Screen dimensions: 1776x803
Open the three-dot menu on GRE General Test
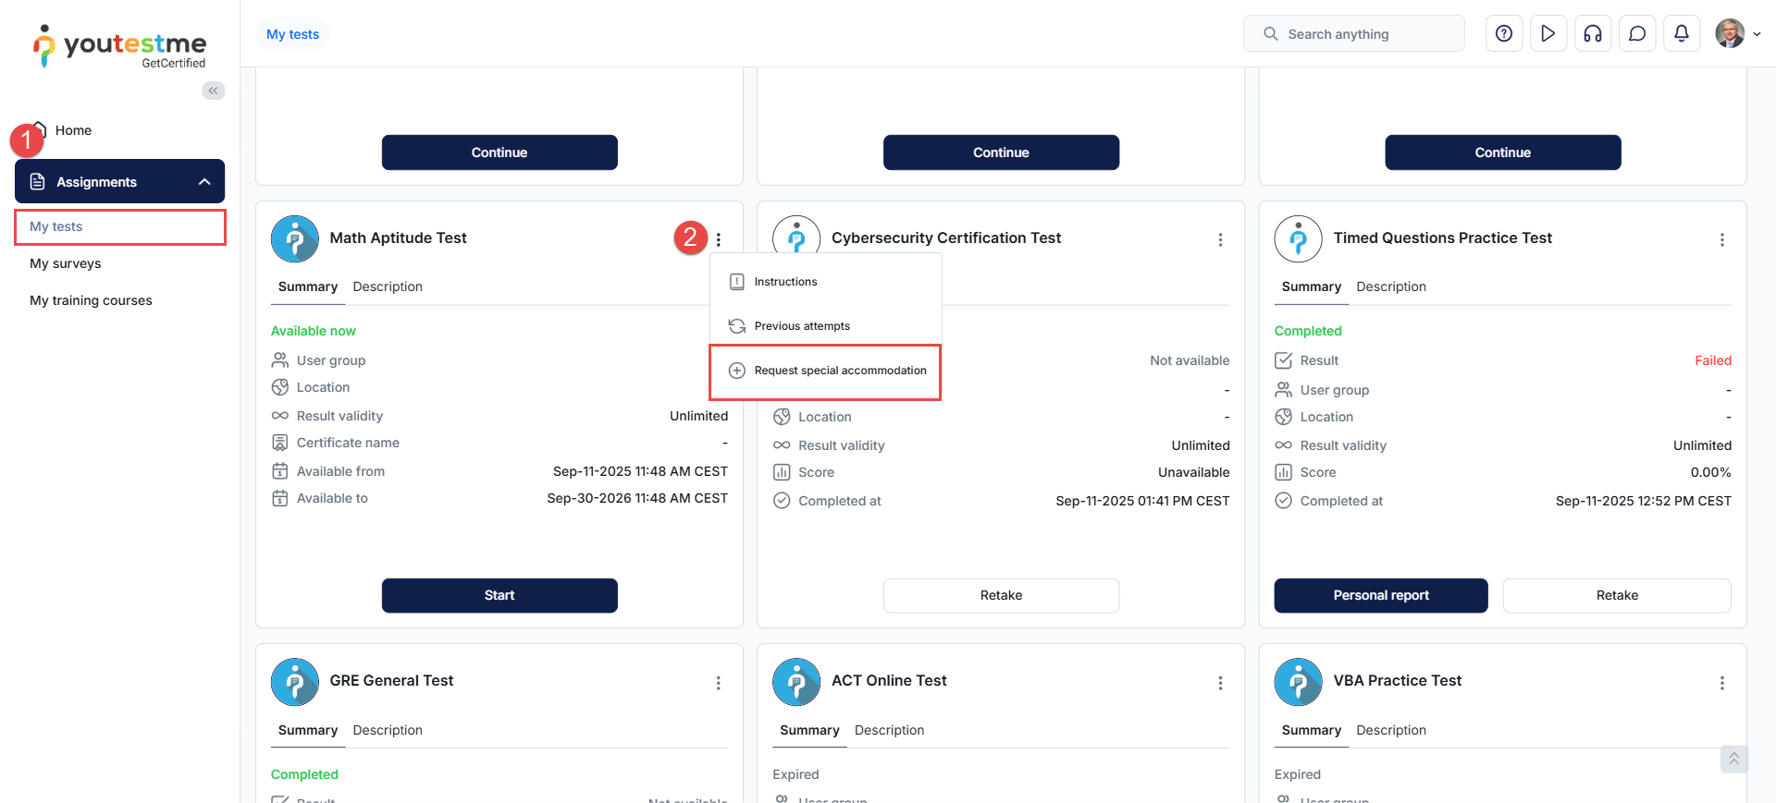point(718,683)
